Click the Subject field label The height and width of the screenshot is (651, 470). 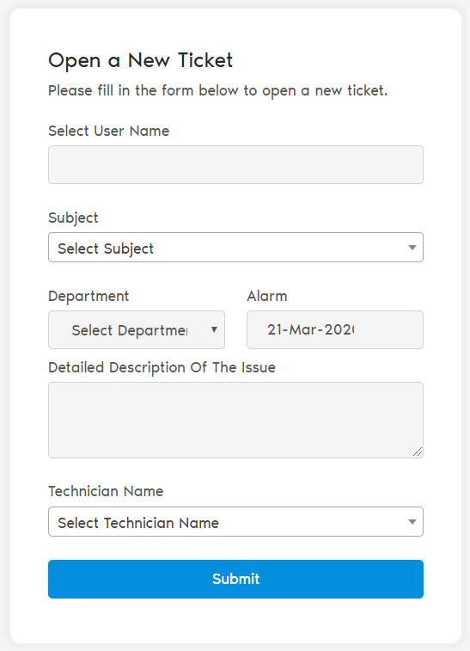(73, 218)
